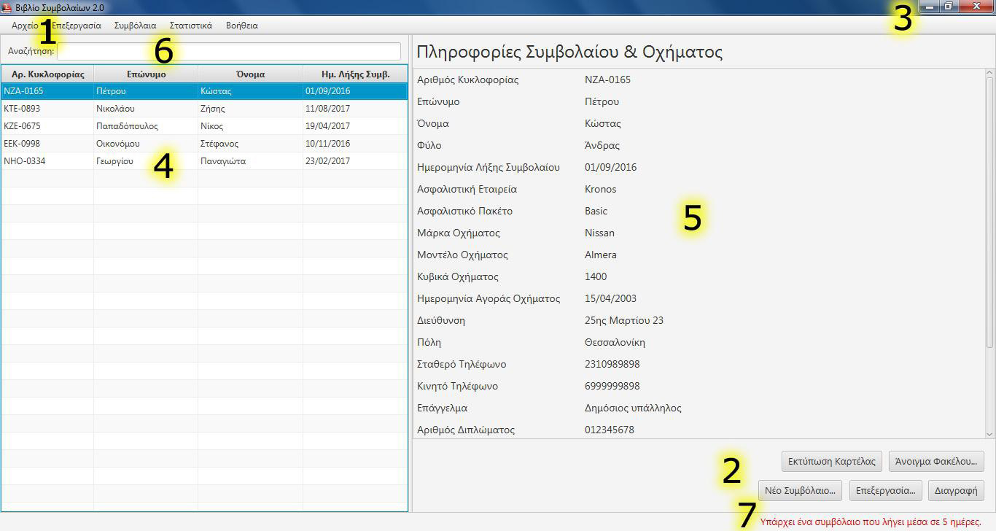Sort by Όνομα column header

click(x=250, y=74)
